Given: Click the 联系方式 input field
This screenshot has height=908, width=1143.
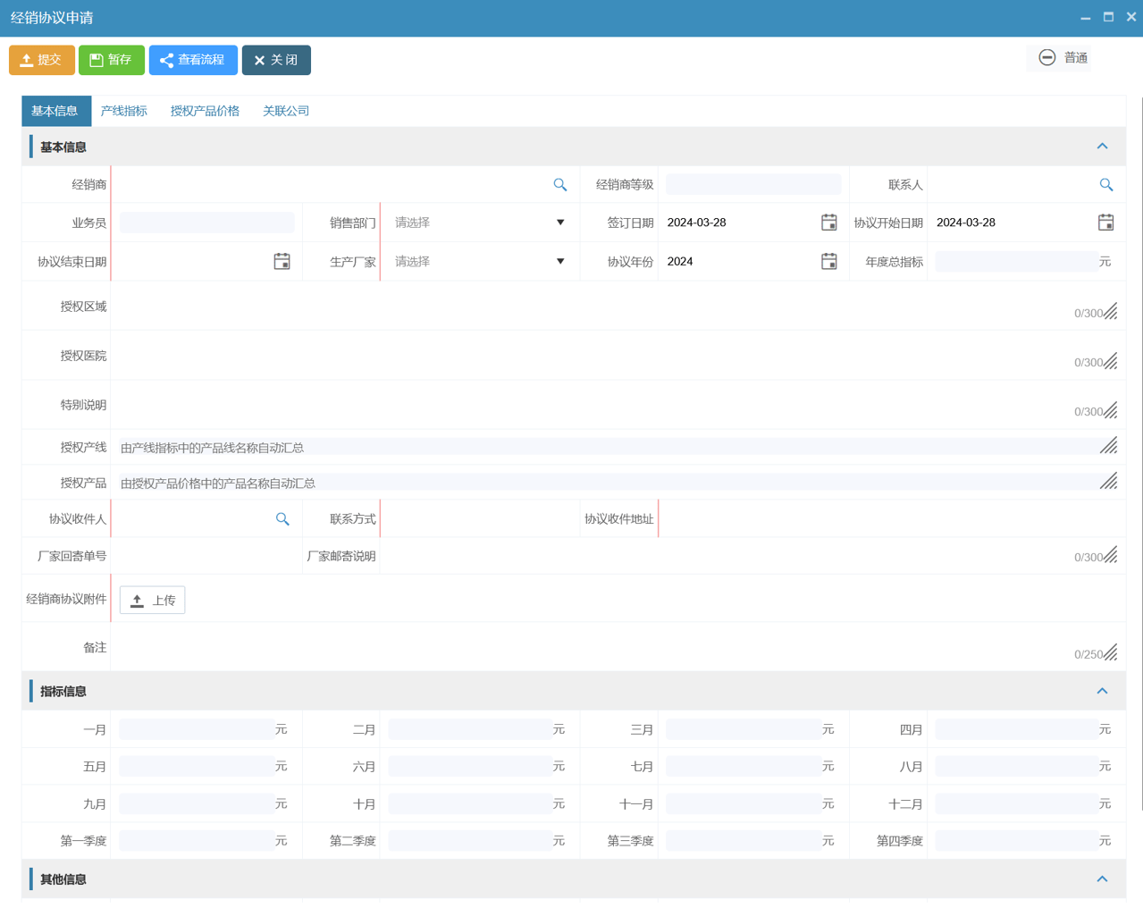Looking at the screenshot, I should pos(480,519).
